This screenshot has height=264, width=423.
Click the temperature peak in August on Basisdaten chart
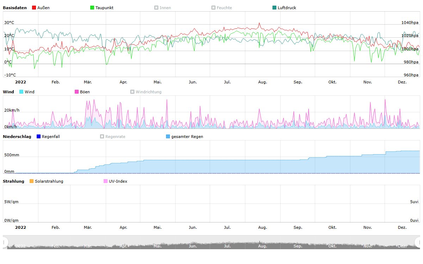259,23
